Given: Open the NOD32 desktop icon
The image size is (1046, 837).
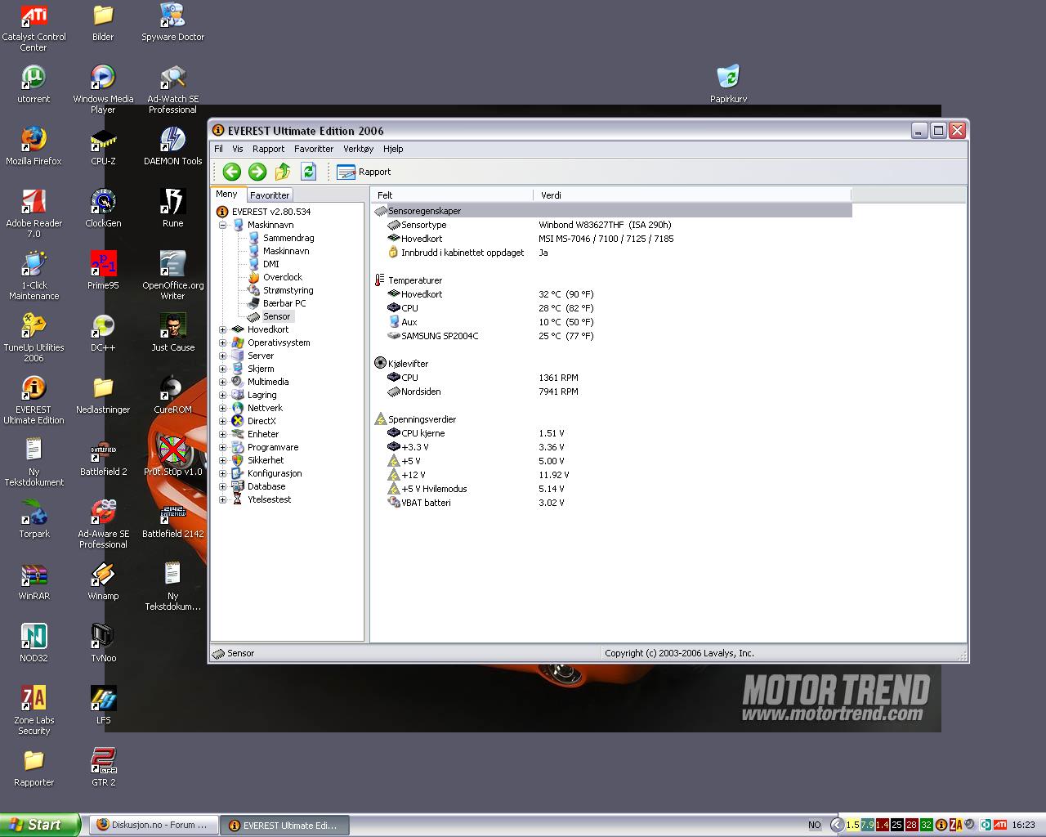Looking at the screenshot, I should (34, 643).
